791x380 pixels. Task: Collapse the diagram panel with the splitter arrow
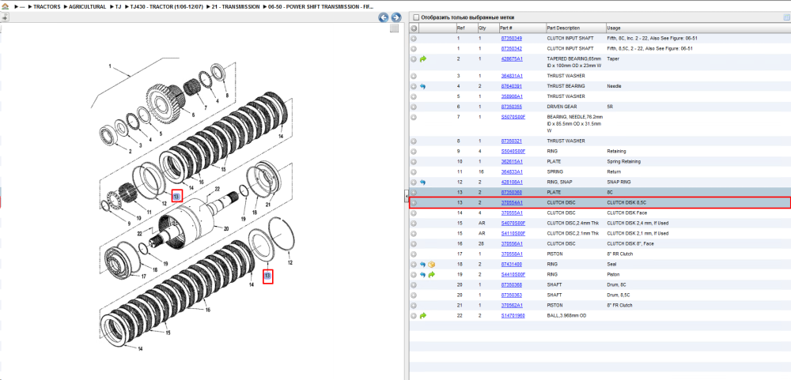[x=406, y=197]
